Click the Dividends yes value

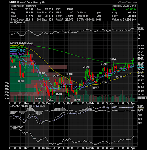tap(98, 16)
